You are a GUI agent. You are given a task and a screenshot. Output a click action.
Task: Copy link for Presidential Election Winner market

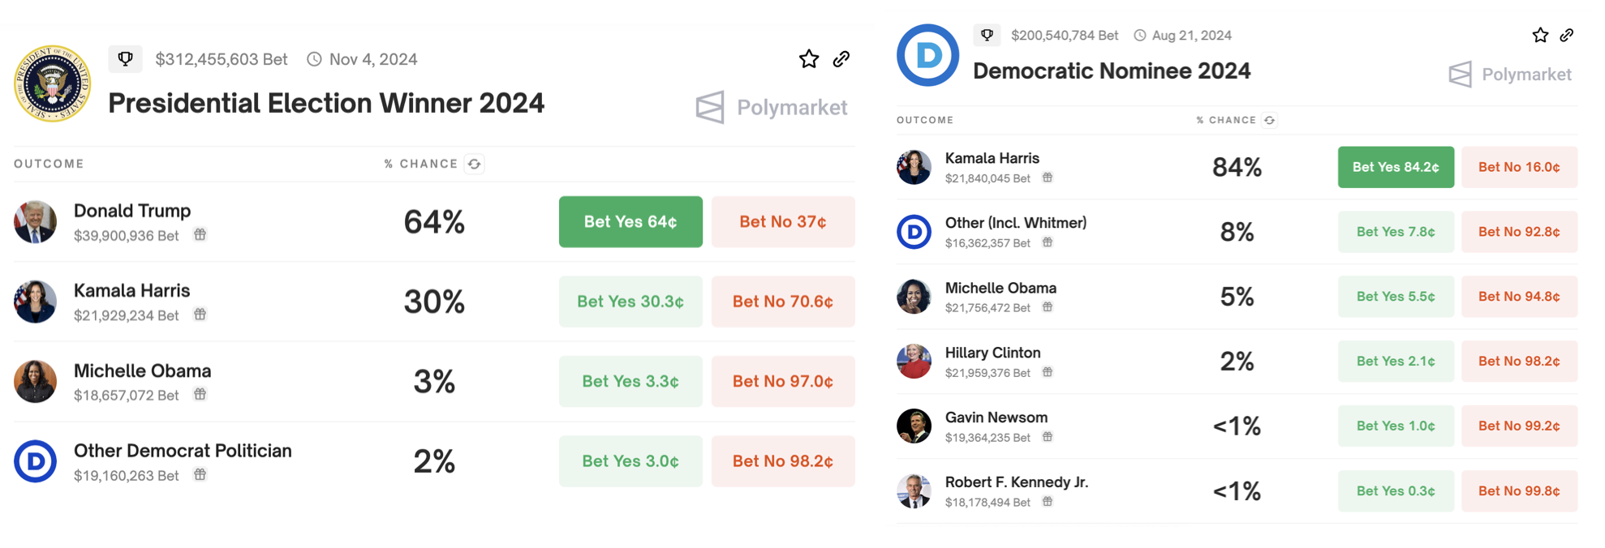click(x=841, y=59)
